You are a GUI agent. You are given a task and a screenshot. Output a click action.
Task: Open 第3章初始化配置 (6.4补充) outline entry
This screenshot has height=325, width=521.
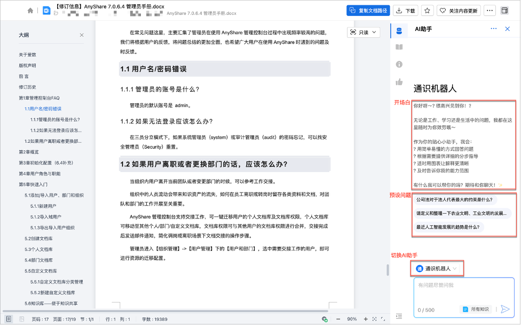[x=46, y=163]
